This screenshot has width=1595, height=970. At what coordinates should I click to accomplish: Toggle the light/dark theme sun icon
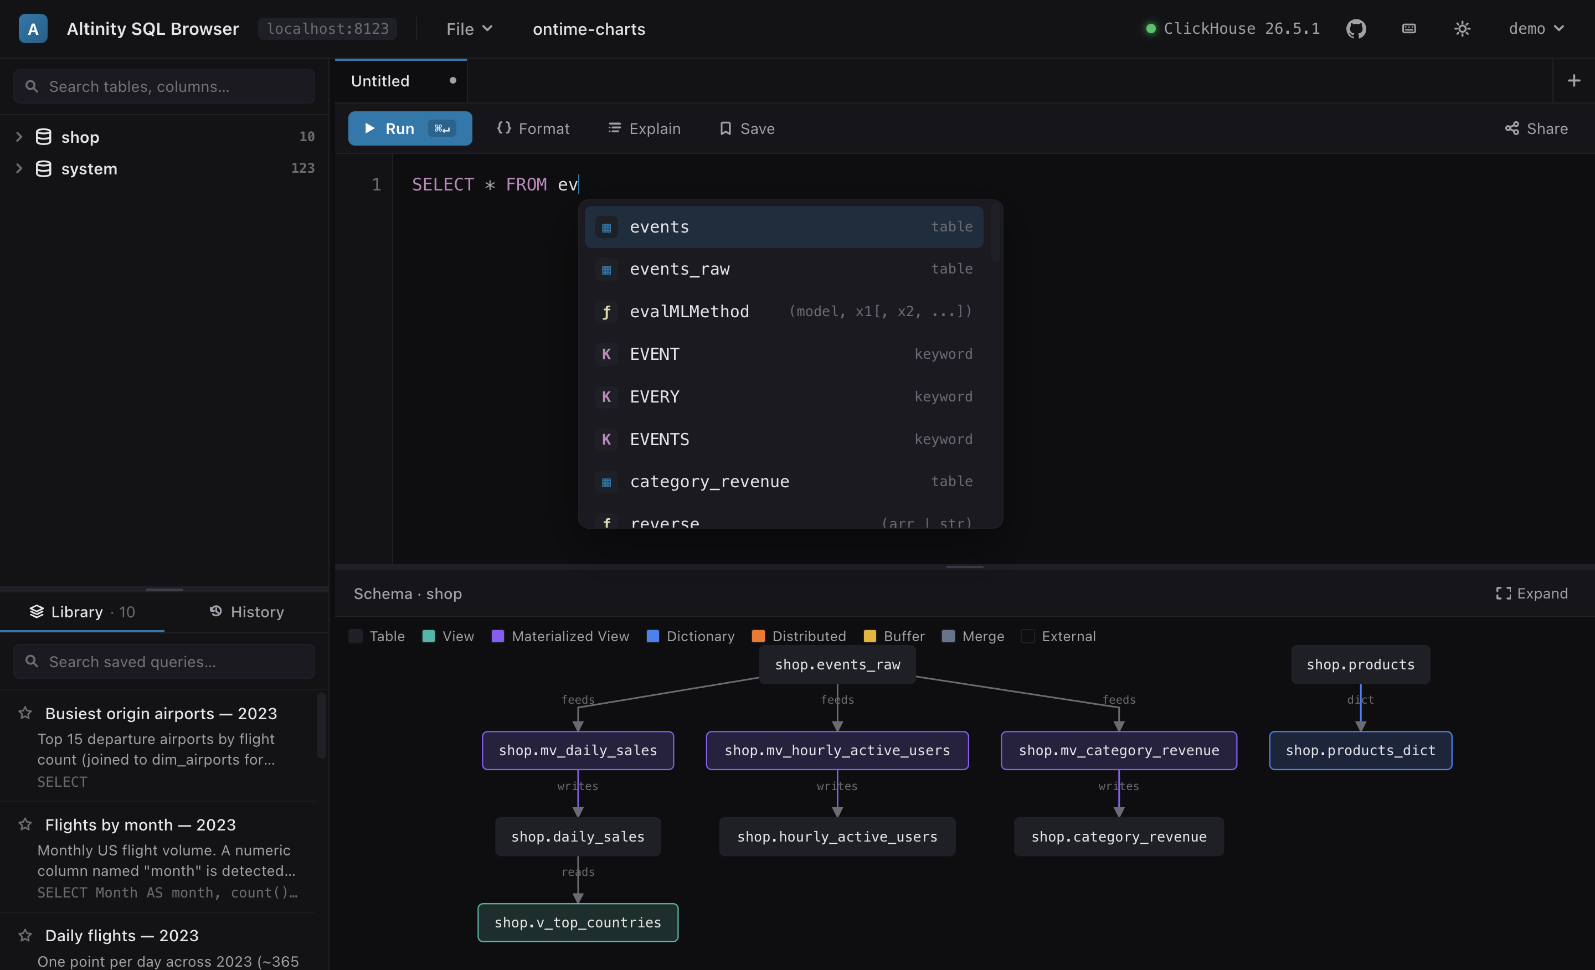tap(1462, 28)
